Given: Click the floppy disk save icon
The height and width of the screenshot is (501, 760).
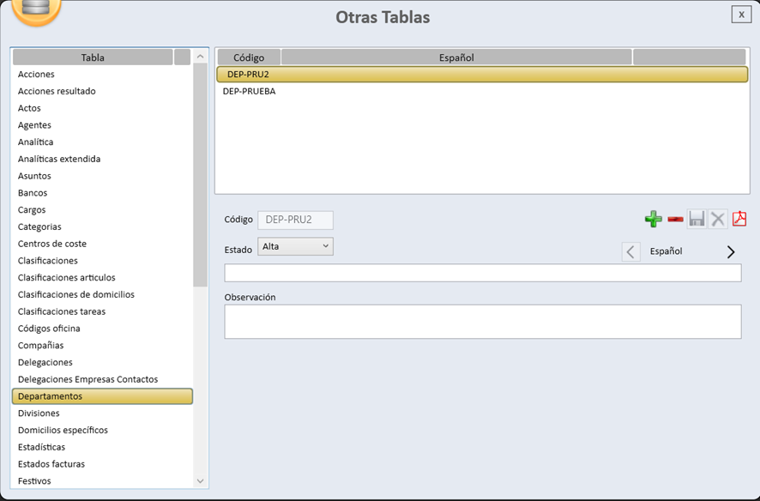Looking at the screenshot, I should point(697,220).
